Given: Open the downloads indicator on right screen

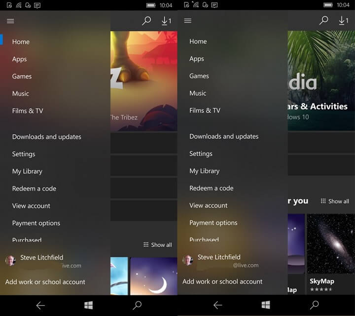Looking at the screenshot, I should coord(344,21).
